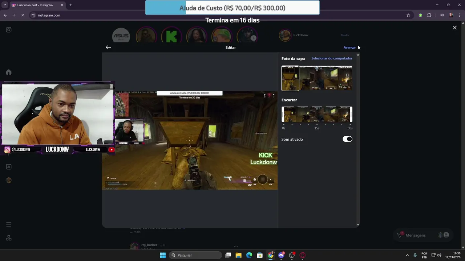Click the 15s marker on trim timeline
This screenshot has height=261, width=465.
(317, 128)
